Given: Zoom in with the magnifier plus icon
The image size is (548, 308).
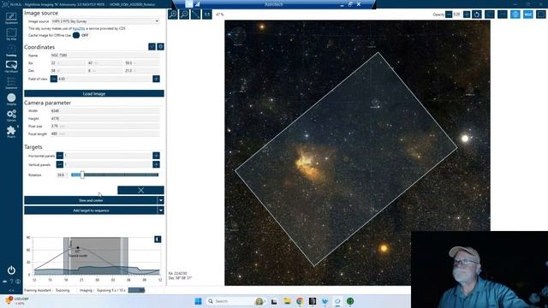Looking at the screenshot, I should point(173,15).
